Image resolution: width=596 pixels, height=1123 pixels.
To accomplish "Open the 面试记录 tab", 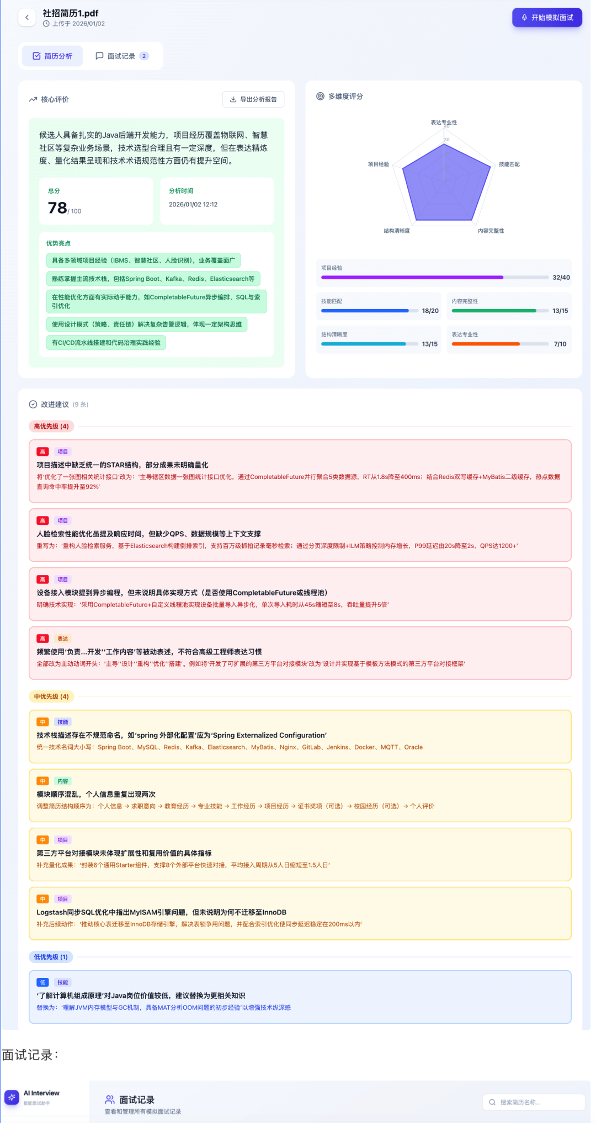I will 122,56.
